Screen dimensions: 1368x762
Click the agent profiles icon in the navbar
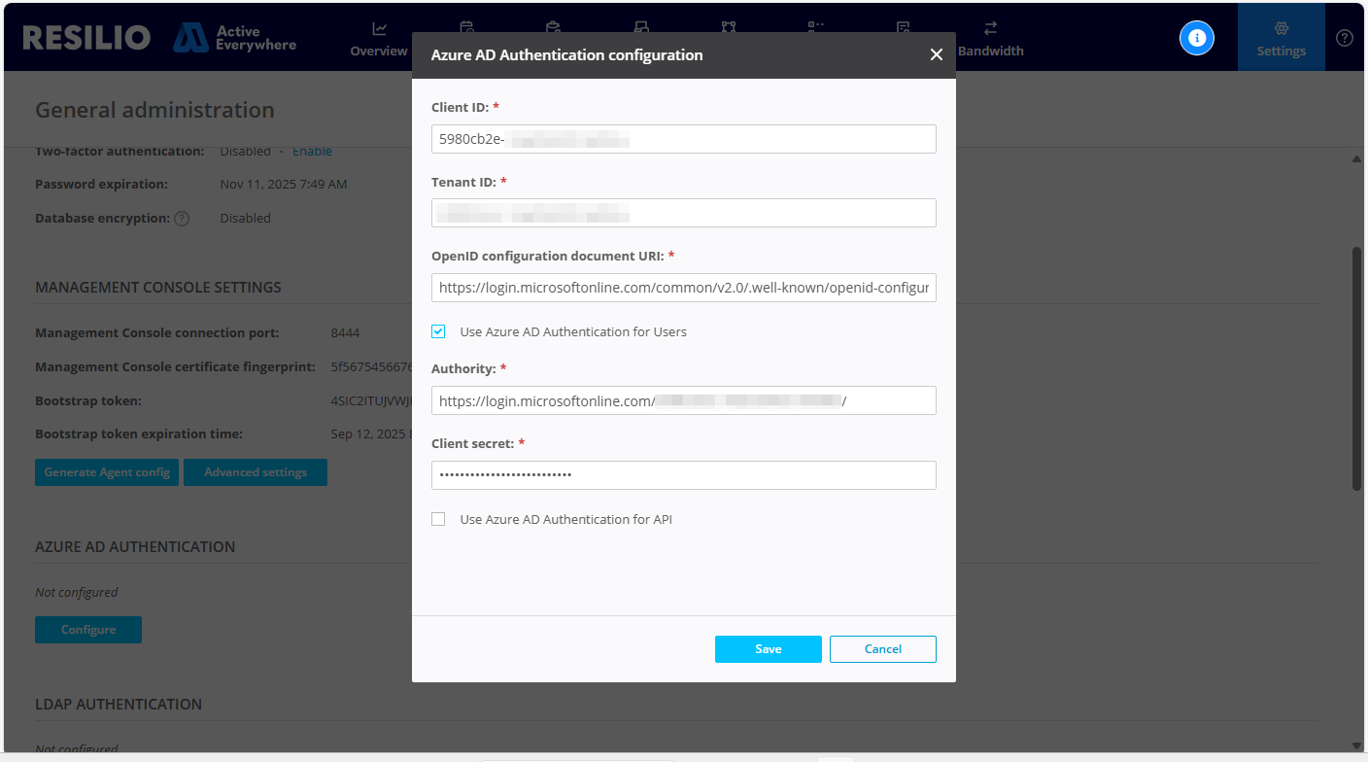click(815, 29)
